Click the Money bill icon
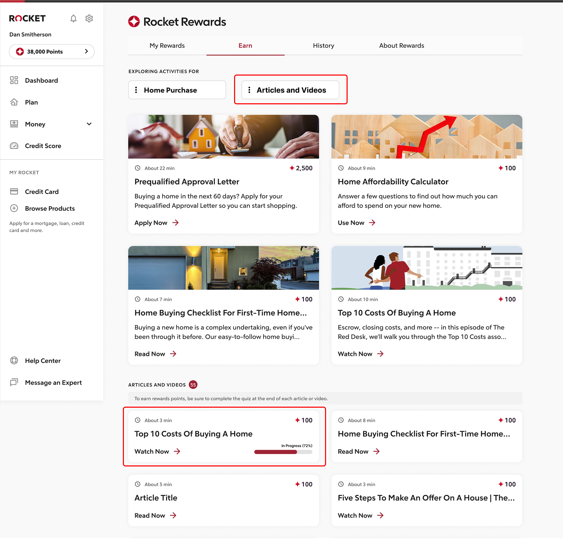The width and height of the screenshot is (563, 541). 14,124
